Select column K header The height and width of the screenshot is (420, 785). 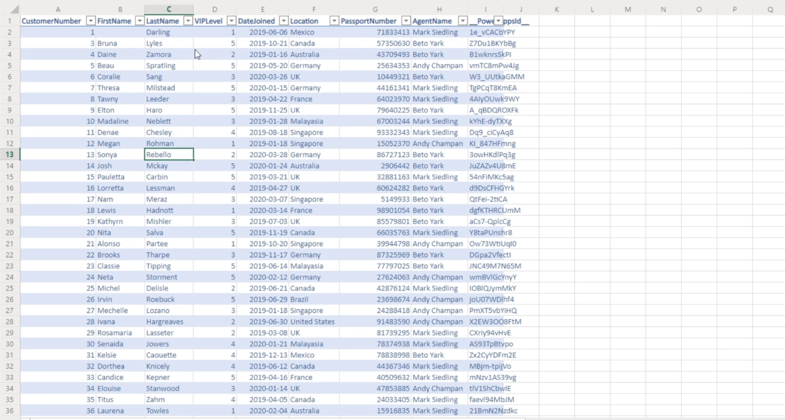coord(557,9)
